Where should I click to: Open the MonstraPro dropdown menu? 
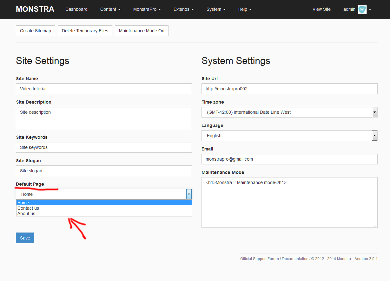click(147, 9)
